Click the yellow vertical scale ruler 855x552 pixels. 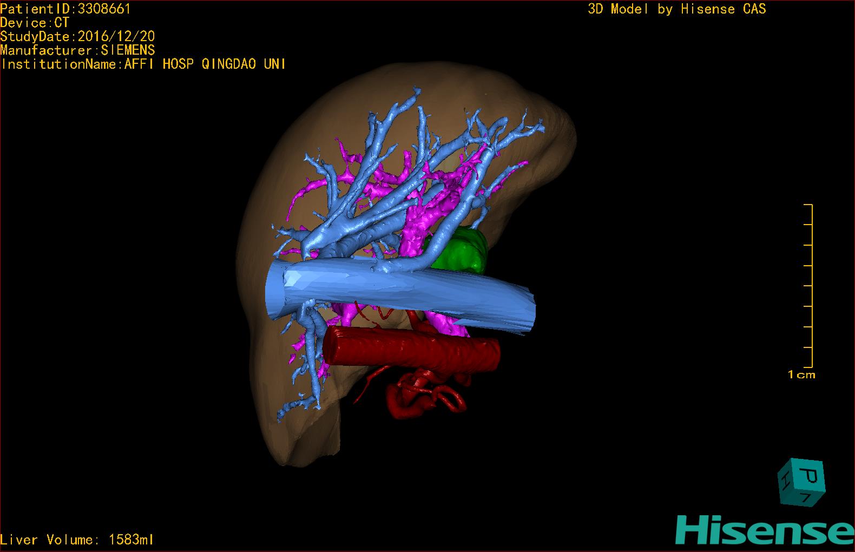click(808, 286)
